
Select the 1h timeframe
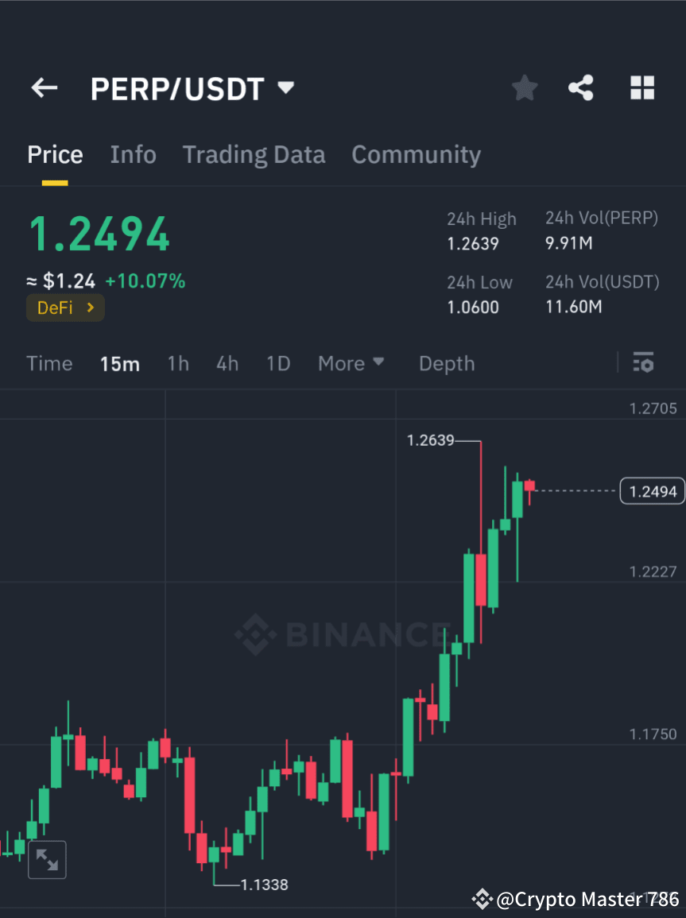click(178, 363)
